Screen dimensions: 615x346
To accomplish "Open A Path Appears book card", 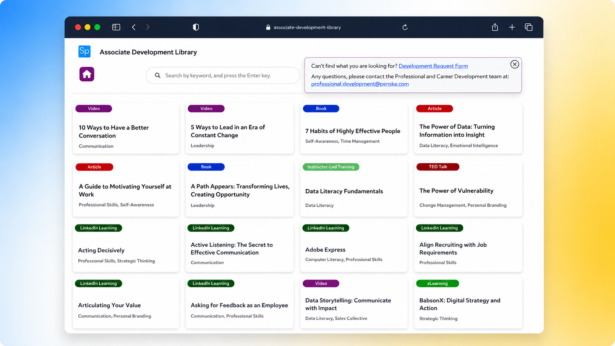I will click(239, 189).
